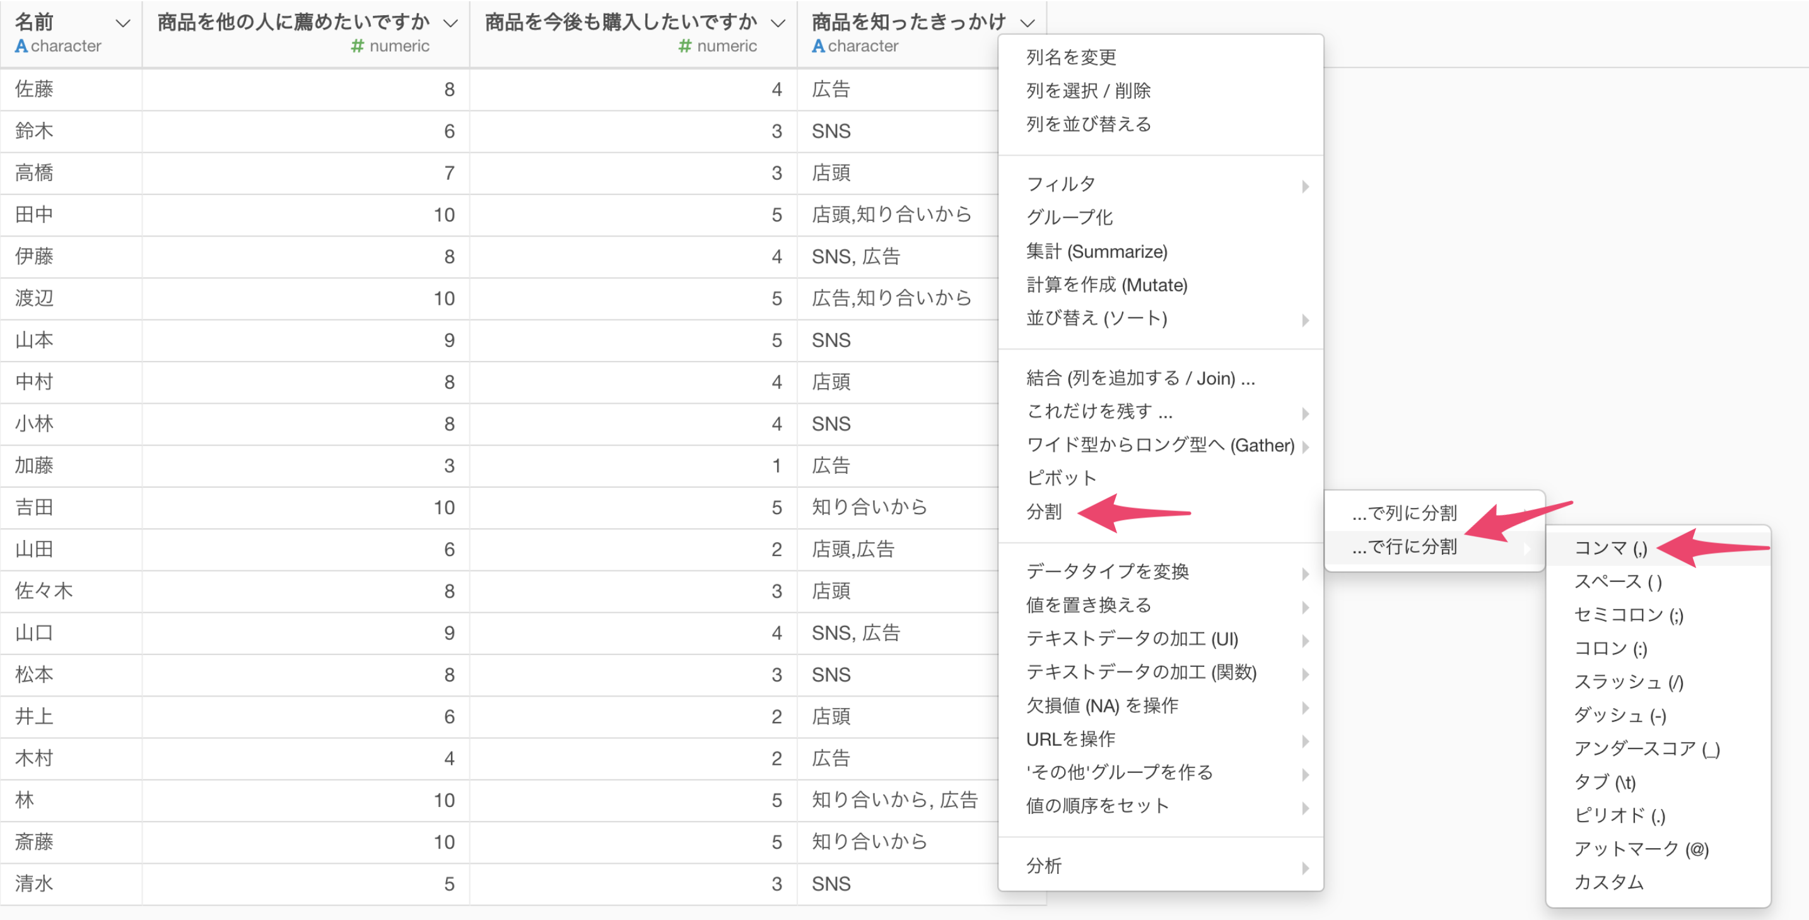Open the 名前 column header dropdown arrow
1809x920 pixels.
123,23
